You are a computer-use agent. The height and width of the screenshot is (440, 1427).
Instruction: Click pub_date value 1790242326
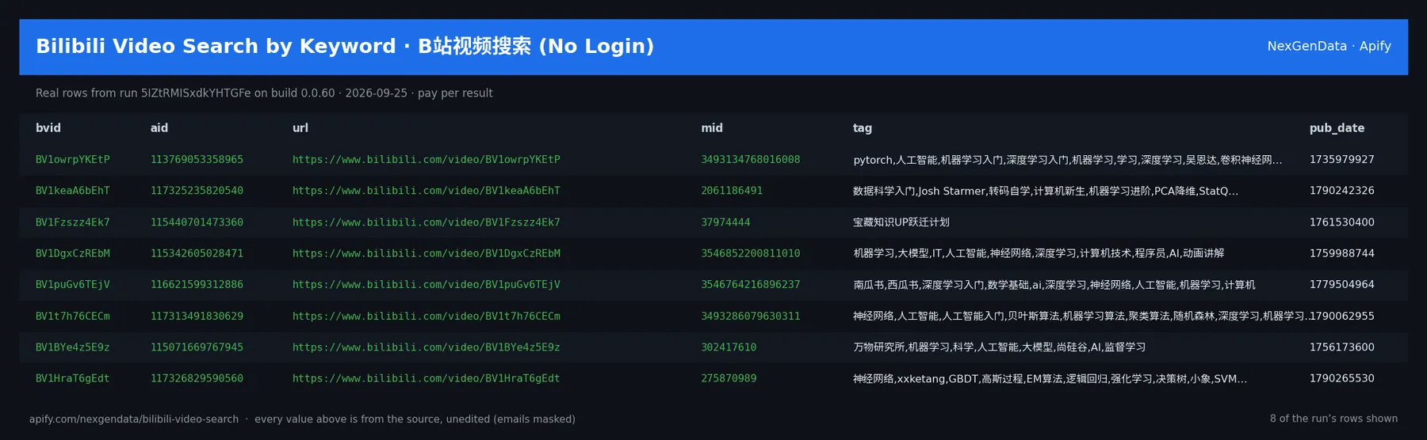(1342, 191)
